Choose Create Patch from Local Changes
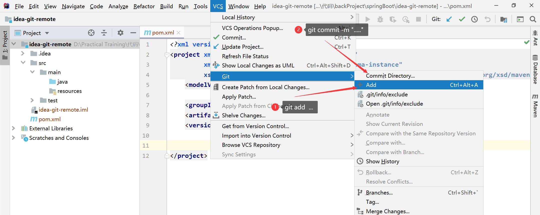 (282, 87)
